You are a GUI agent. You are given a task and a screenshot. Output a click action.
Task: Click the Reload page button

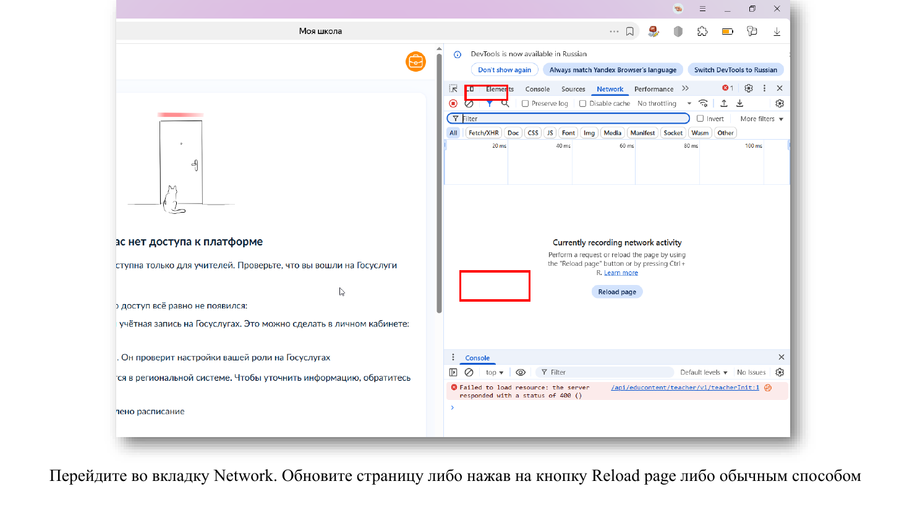pos(617,292)
